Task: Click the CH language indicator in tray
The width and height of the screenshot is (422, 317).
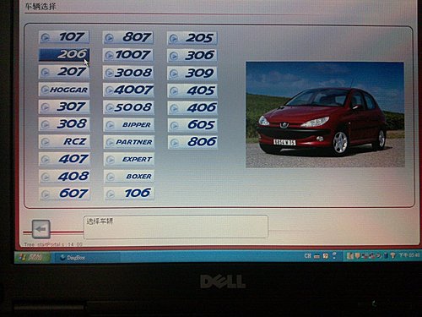Action: 307,256
